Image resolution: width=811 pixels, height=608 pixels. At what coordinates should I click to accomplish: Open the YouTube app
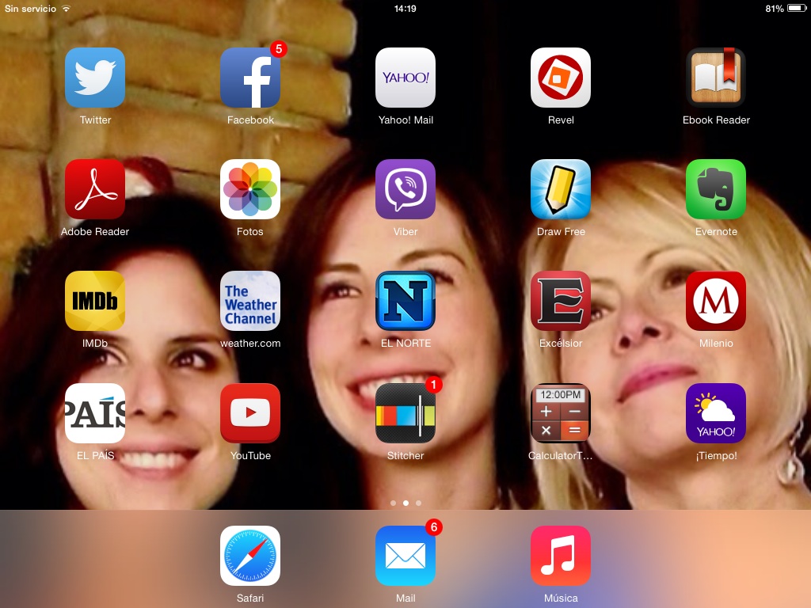[x=250, y=413]
